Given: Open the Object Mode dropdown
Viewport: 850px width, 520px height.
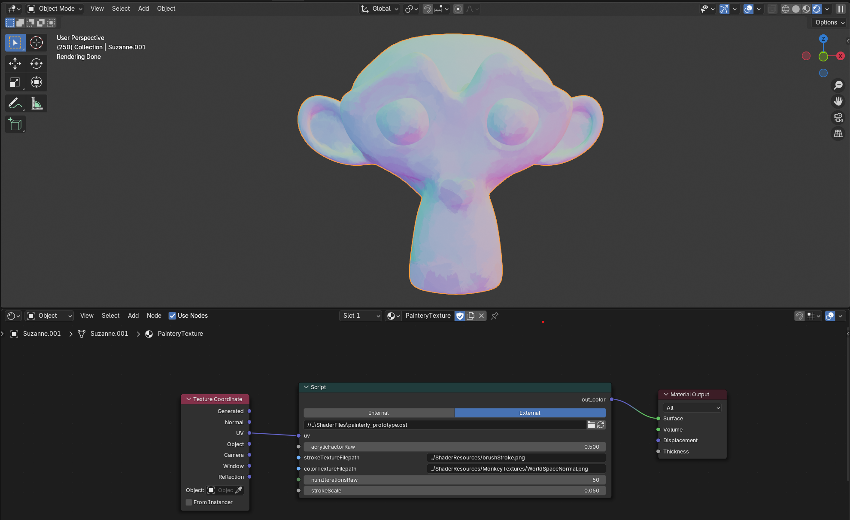Looking at the screenshot, I should [55, 9].
